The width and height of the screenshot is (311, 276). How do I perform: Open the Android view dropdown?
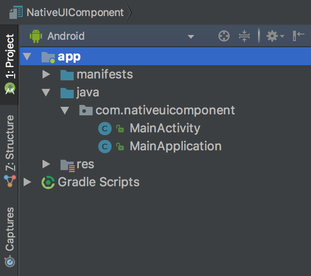tap(190, 36)
